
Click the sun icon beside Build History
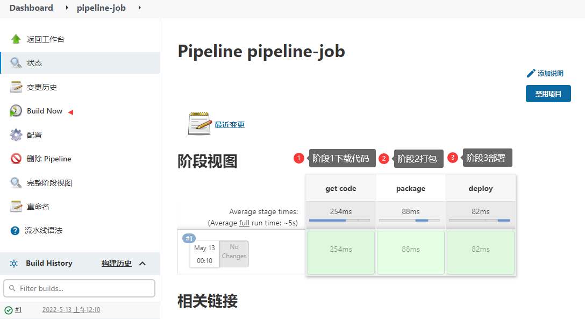point(14,264)
